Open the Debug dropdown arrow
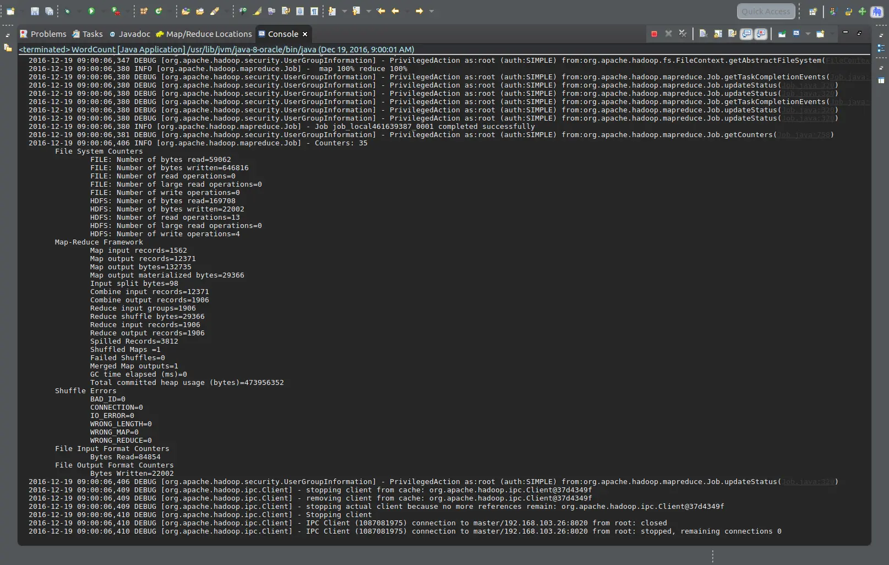This screenshot has width=889, height=565. point(79,11)
